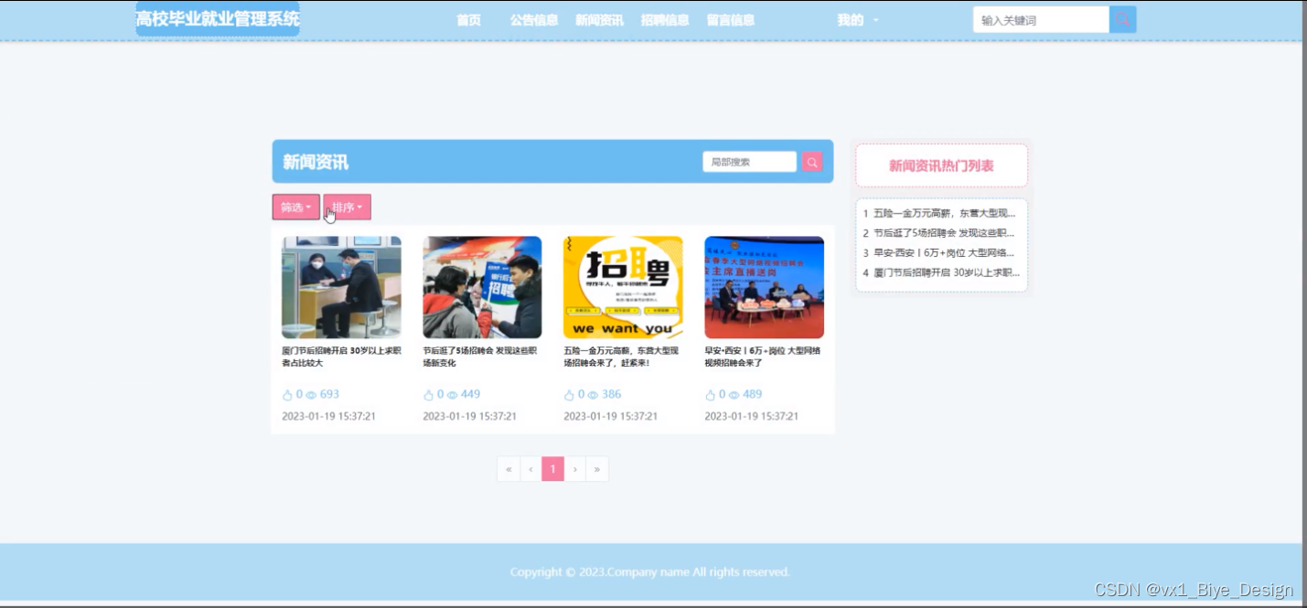The width and height of the screenshot is (1307, 608).
Task: Click date under 厦门节后招聘开启 article
Action: point(328,416)
